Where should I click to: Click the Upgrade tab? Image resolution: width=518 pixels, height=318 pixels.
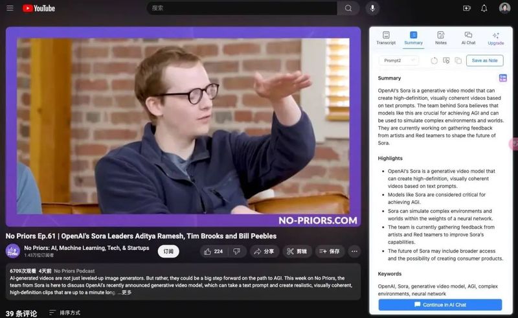pos(496,38)
